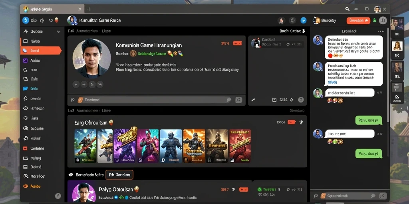The height and width of the screenshot is (204, 409).
Task: Click the plus button for new tab
Action: point(89,9)
